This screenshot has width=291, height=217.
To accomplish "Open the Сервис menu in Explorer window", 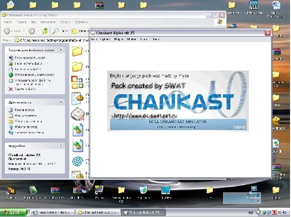I will [x=65, y=22].
